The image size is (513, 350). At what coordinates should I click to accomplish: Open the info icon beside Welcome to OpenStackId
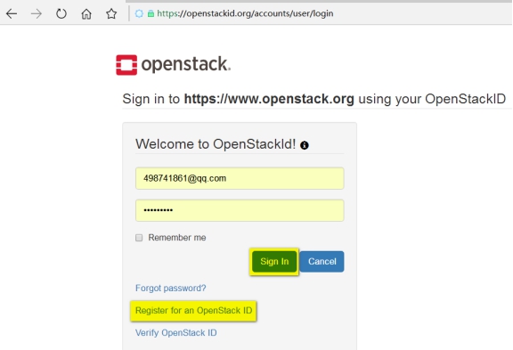pyautogui.click(x=305, y=145)
